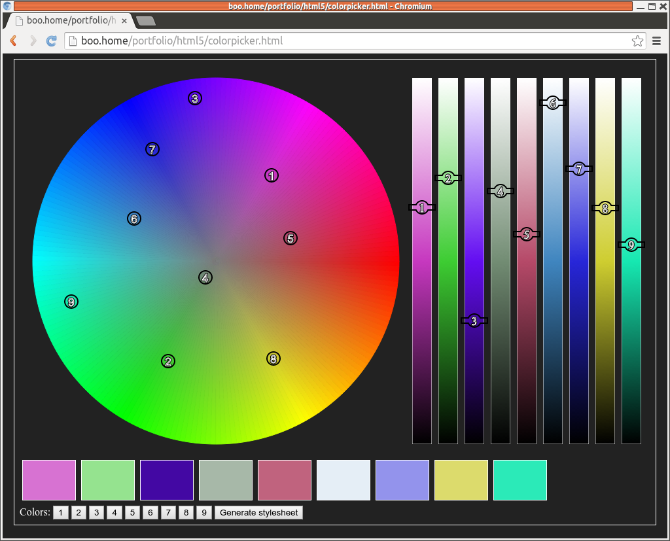
Task: Click the turquoise color swatch
Action: click(520, 480)
